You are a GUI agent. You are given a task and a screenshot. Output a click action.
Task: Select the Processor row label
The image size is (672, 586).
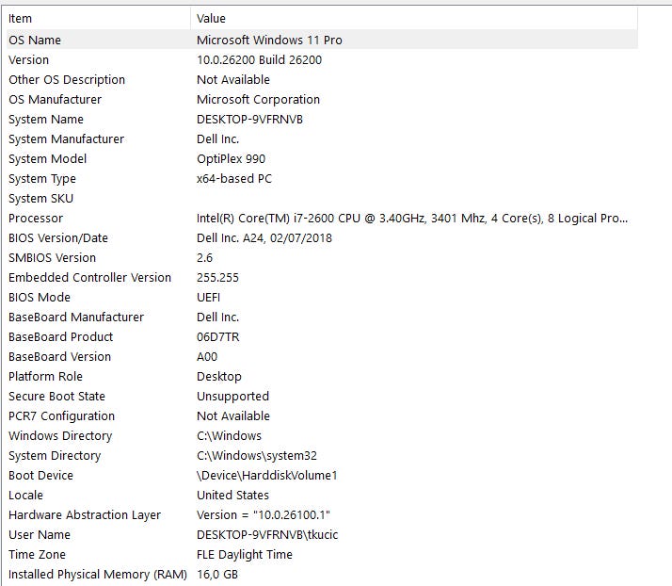[x=36, y=219]
